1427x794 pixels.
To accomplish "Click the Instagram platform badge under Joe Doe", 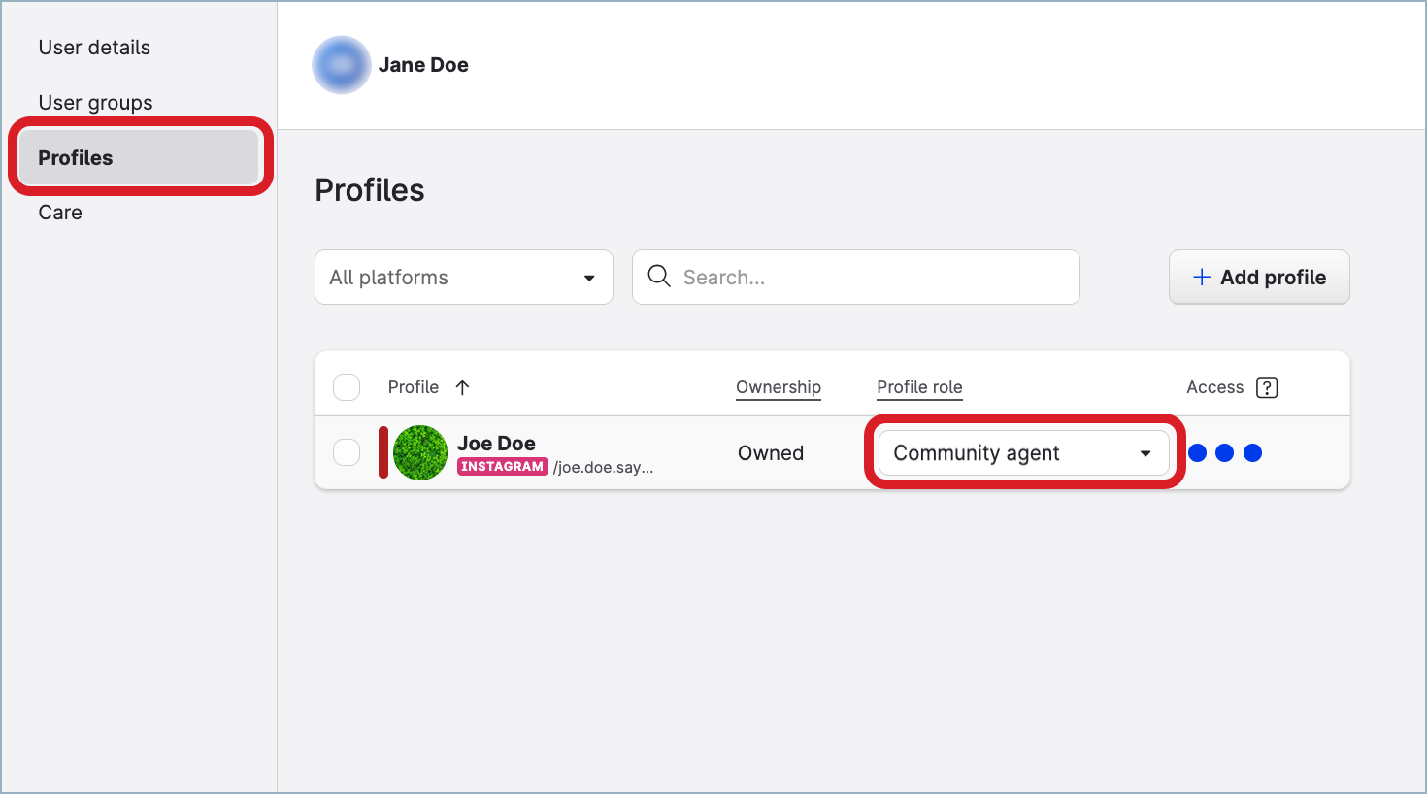I will pos(502,466).
